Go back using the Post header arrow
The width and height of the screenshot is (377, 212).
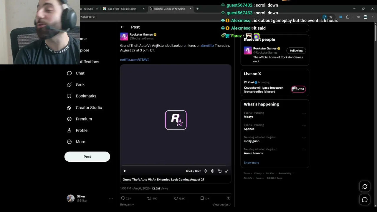122,27
